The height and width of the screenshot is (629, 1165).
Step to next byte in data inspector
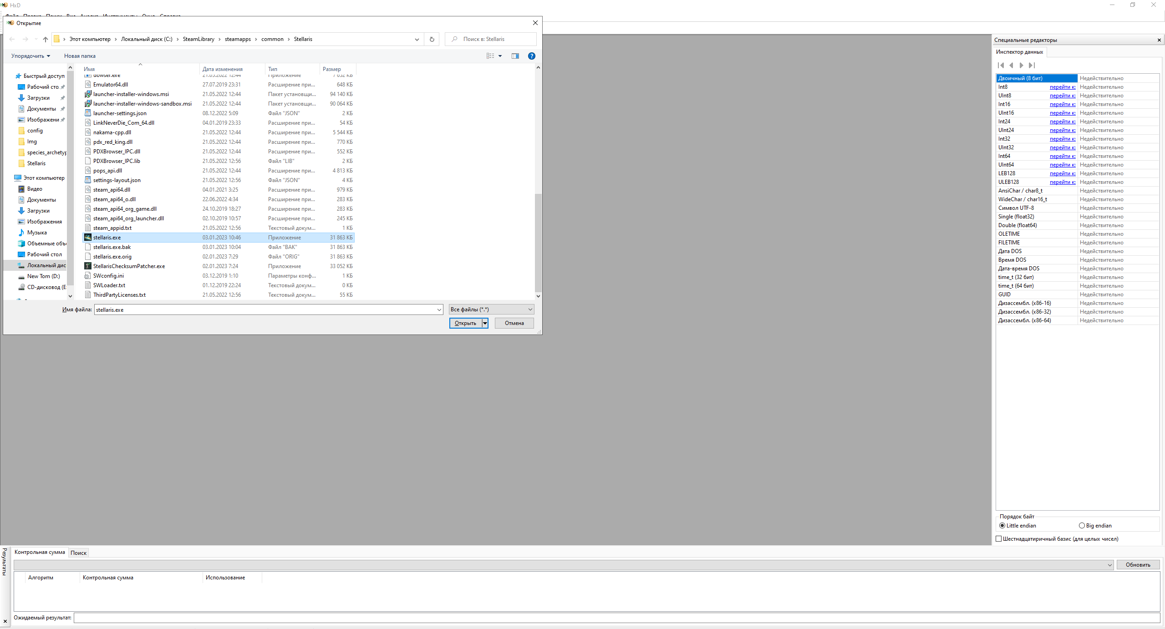pos(1022,66)
